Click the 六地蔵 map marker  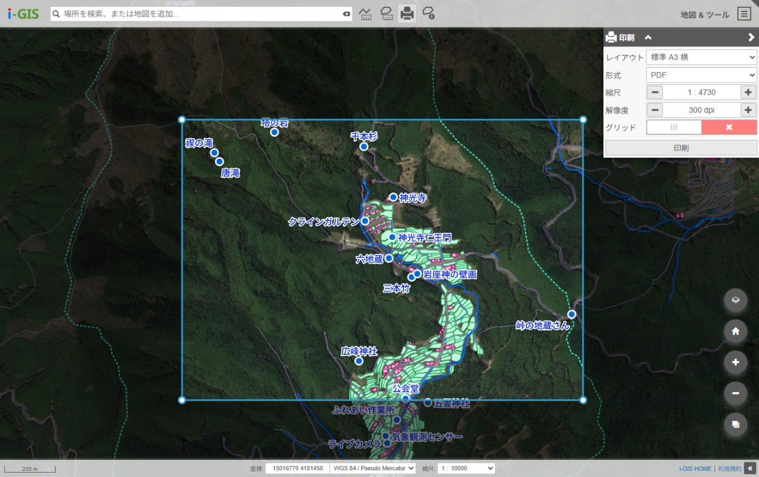(389, 258)
